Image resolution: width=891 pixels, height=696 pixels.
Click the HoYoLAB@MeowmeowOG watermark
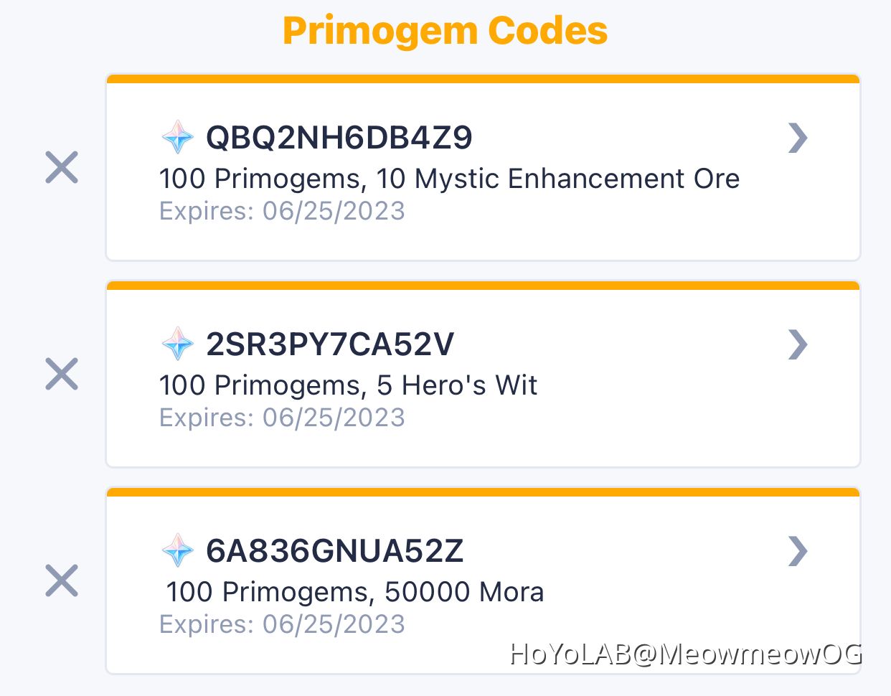(x=685, y=654)
